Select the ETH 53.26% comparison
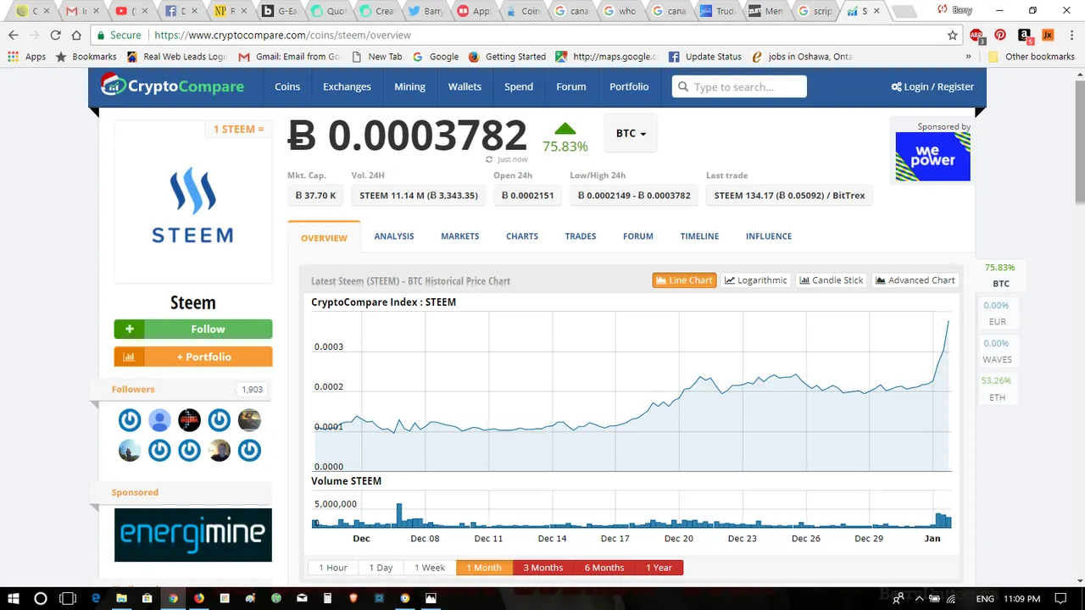Image resolution: width=1085 pixels, height=610 pixels. pyautogui.click(x=997, y=389)
